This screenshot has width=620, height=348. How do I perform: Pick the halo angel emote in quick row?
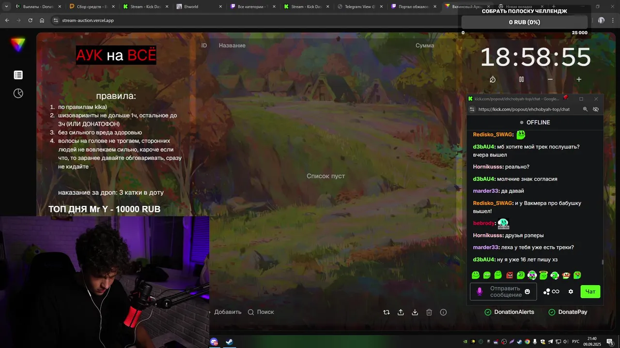click(x=543, y=275)
